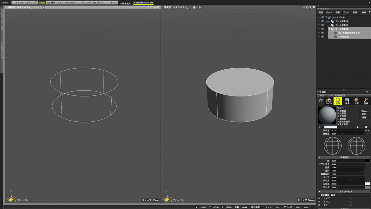
Task: Switch to the モデリング tab
Action: (31, 3)
